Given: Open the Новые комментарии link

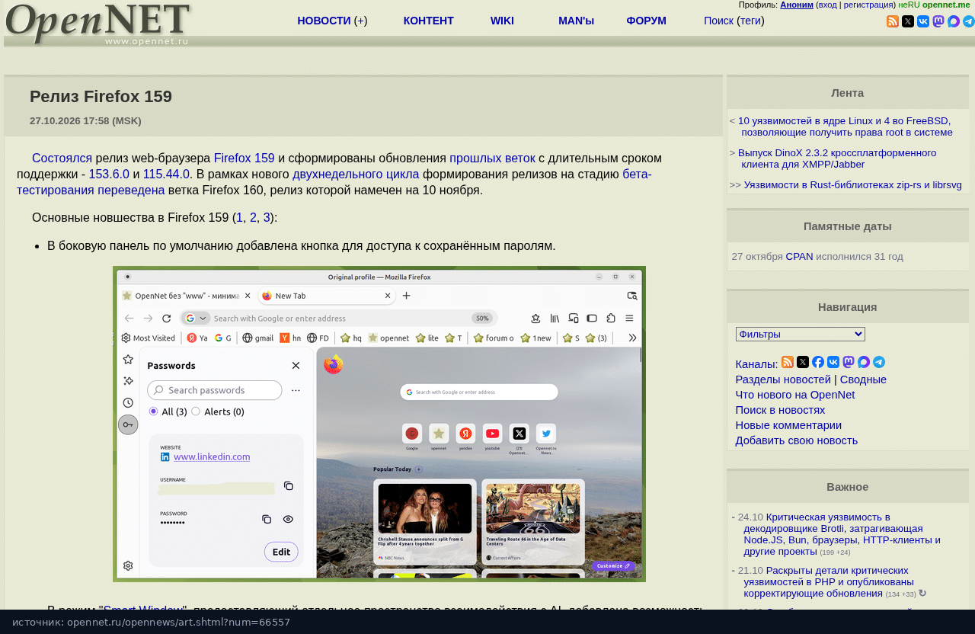Looking at the screenshot, I should click(788, 425).
